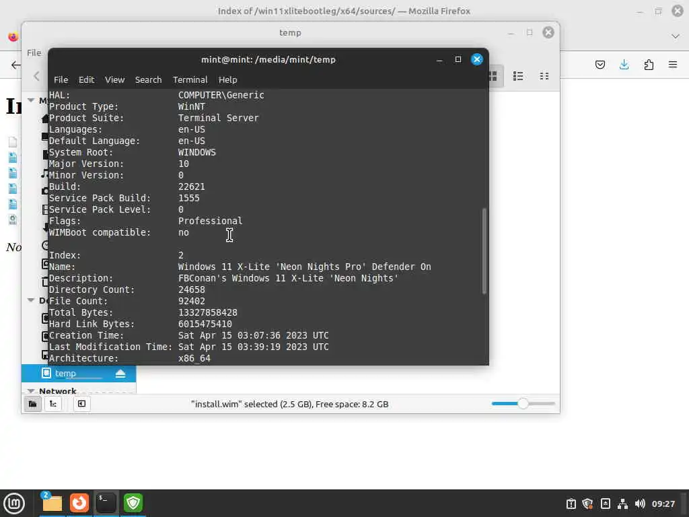This screenshot has height=517, width=689.
Task: Open the security shield tray icon
Action: (x=587, y=504)
